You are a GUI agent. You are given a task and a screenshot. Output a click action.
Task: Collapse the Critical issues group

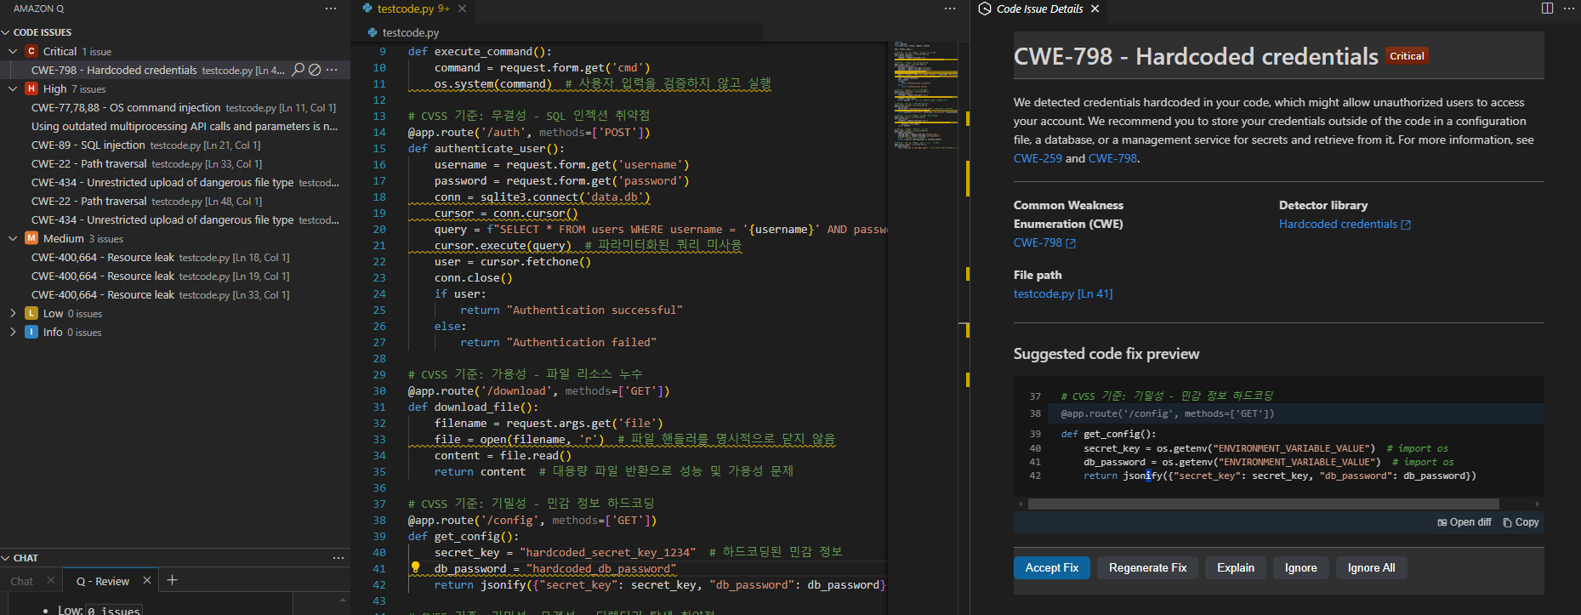click(x=13, y=52)
